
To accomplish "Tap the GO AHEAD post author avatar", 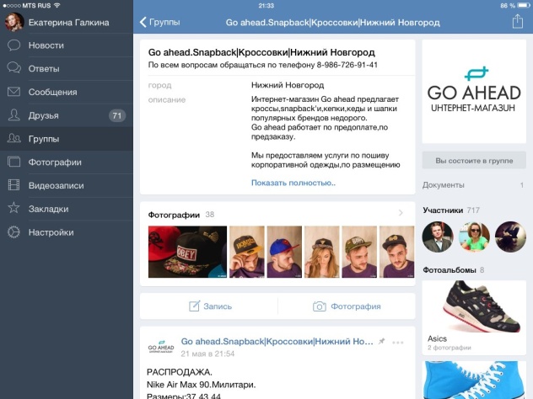I will click(161, 347).
